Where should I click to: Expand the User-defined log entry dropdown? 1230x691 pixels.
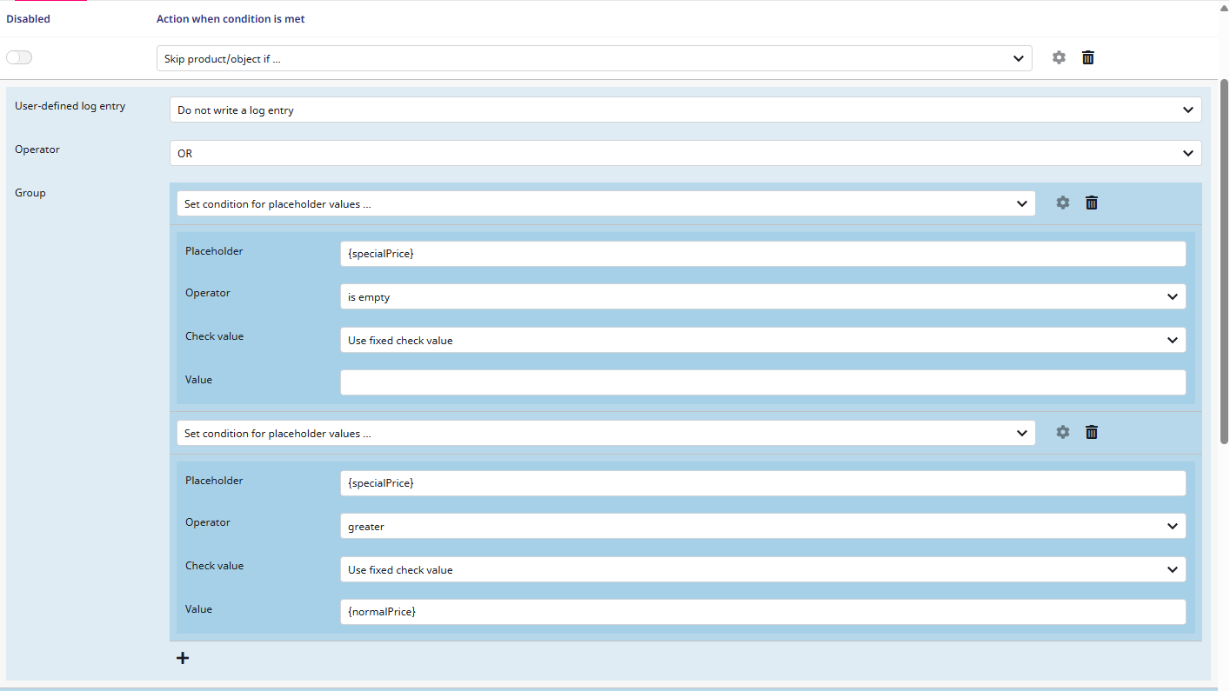pos(685,110)
